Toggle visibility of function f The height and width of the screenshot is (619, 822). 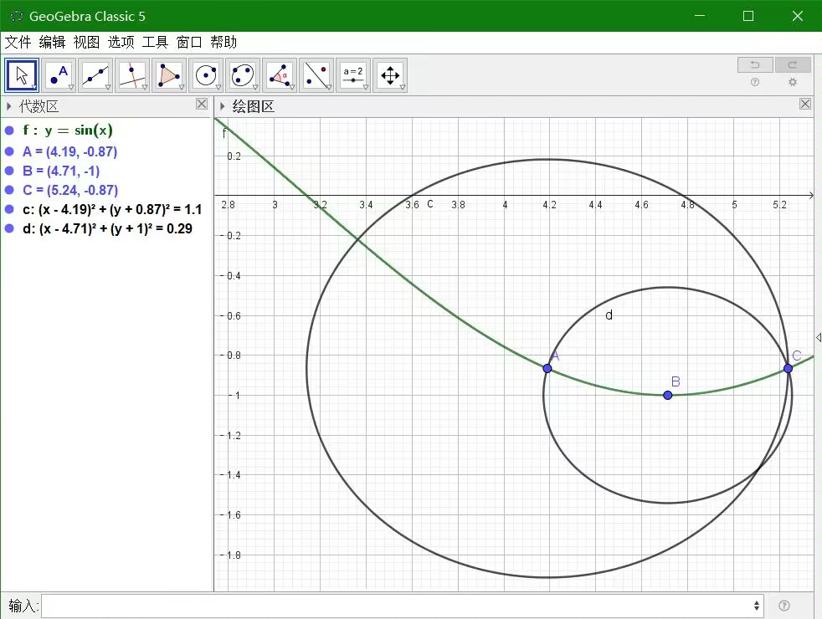click(x=9, y=130)
